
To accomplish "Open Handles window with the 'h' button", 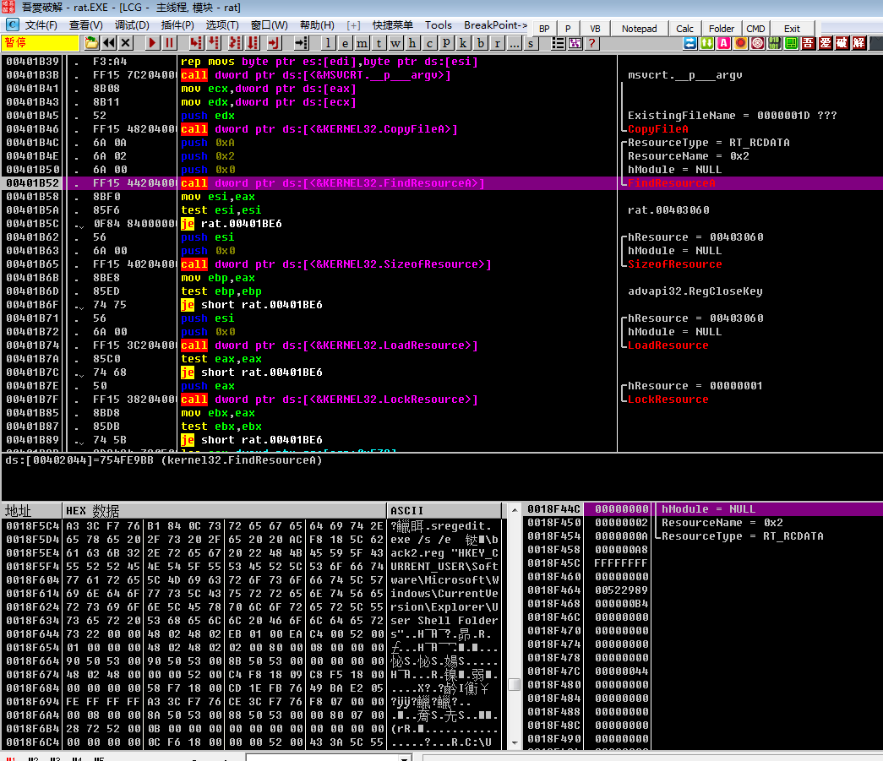I will [412, 43].
